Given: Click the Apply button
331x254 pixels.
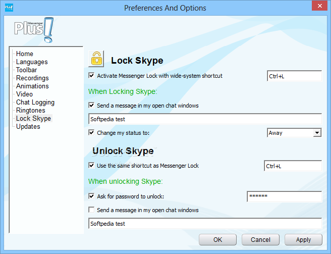Looking at the screenshot, I should point(303,240).
